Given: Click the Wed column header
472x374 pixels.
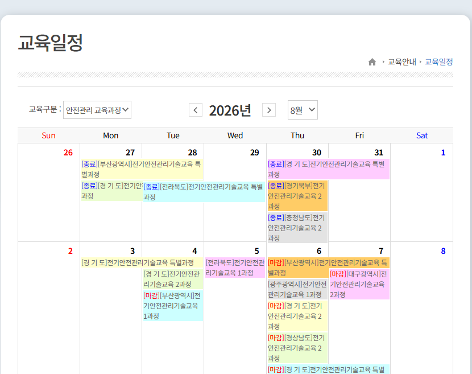Looking at the screenshot, I should [235, 135].
